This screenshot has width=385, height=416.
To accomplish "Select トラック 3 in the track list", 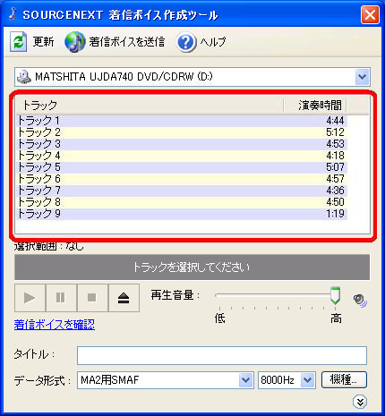I will (182, 144).
